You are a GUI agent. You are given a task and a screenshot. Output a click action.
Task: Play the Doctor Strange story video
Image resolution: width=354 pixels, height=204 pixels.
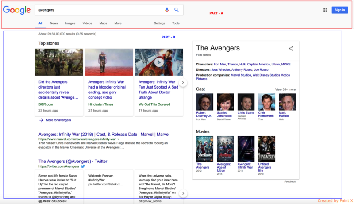point(159,62)
